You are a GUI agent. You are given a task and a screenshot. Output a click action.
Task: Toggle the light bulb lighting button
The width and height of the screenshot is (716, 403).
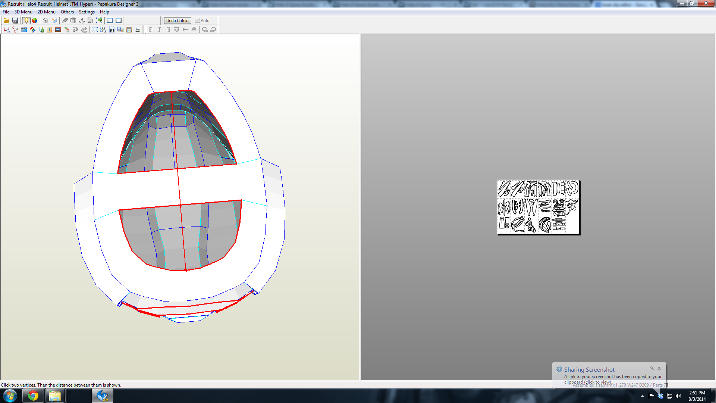click(26, 21)
